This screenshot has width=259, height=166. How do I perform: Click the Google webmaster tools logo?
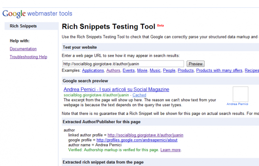[37, 14]
